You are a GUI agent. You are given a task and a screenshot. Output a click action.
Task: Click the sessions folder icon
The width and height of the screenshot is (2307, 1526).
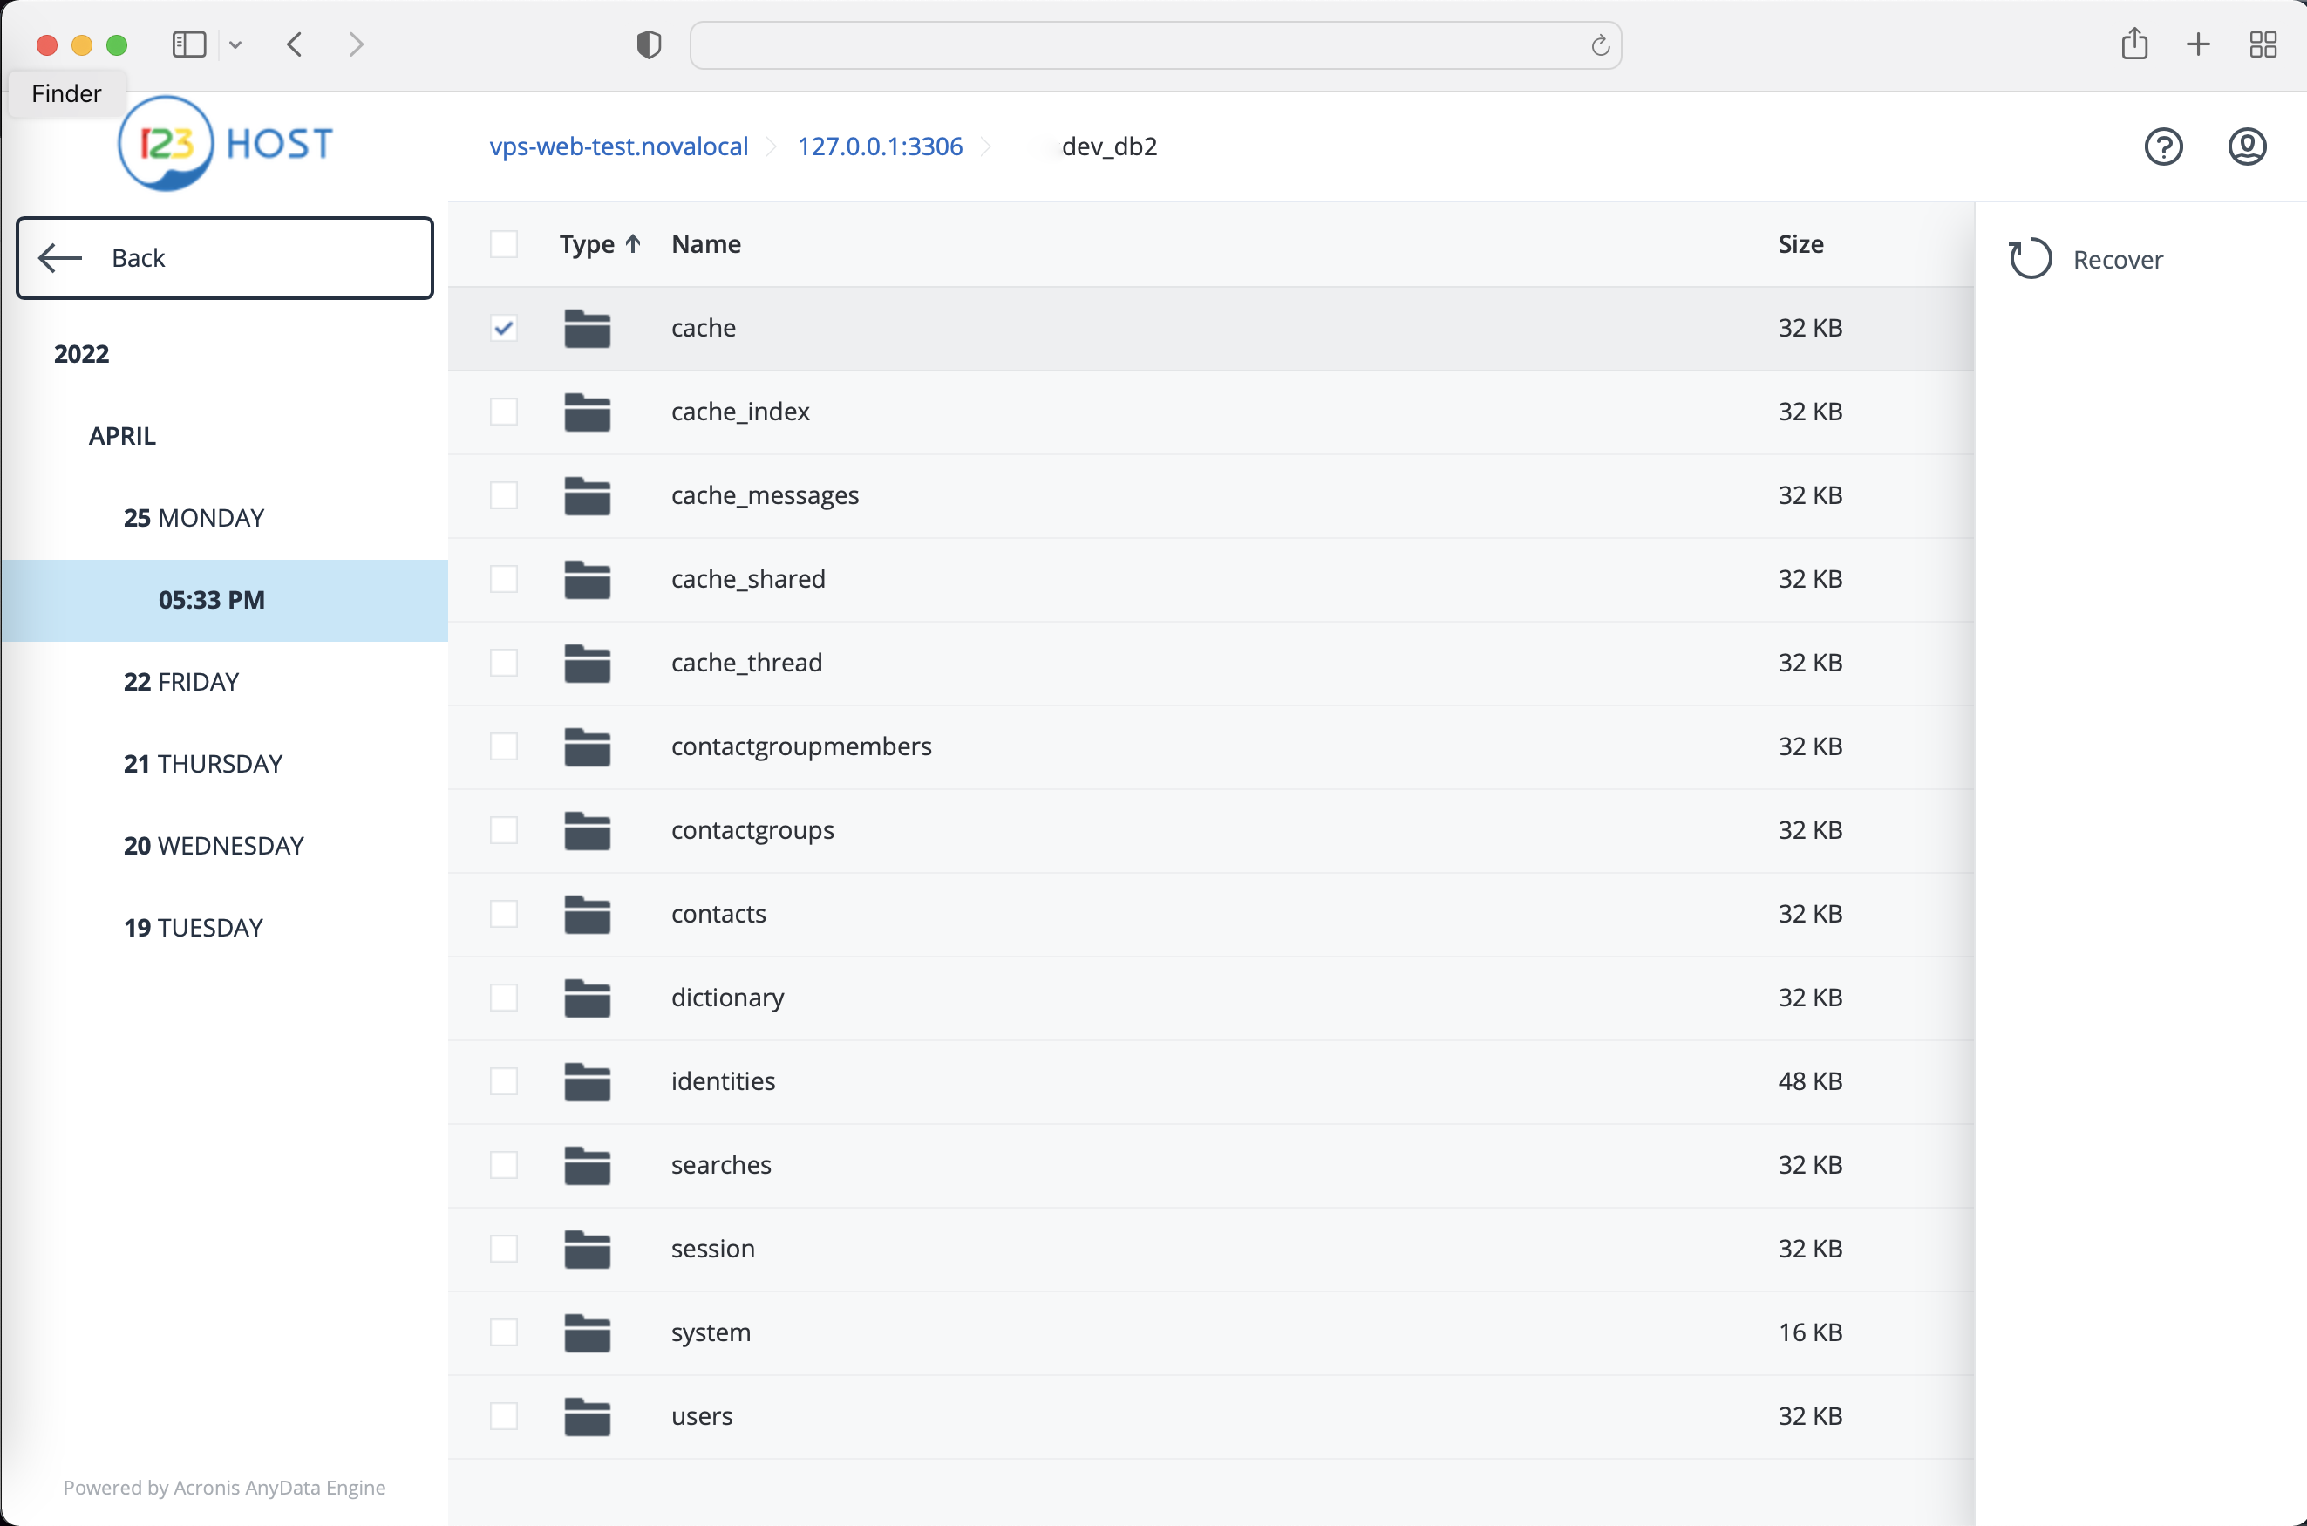click(x=587, y=1249)
